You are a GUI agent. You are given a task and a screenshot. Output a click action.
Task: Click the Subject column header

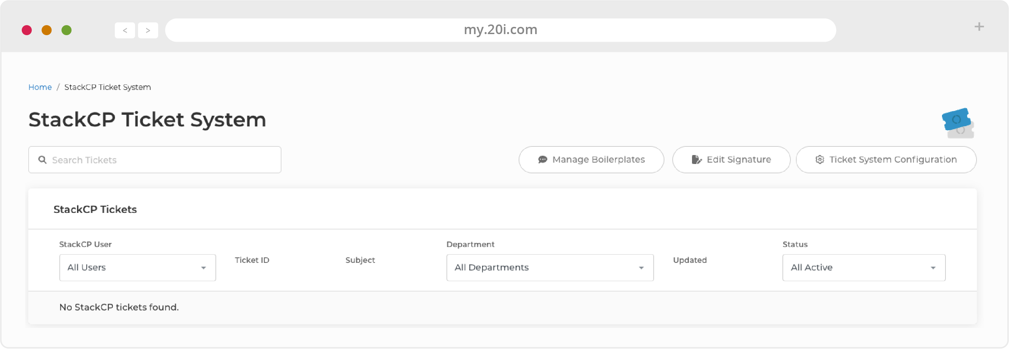point(360,260)
